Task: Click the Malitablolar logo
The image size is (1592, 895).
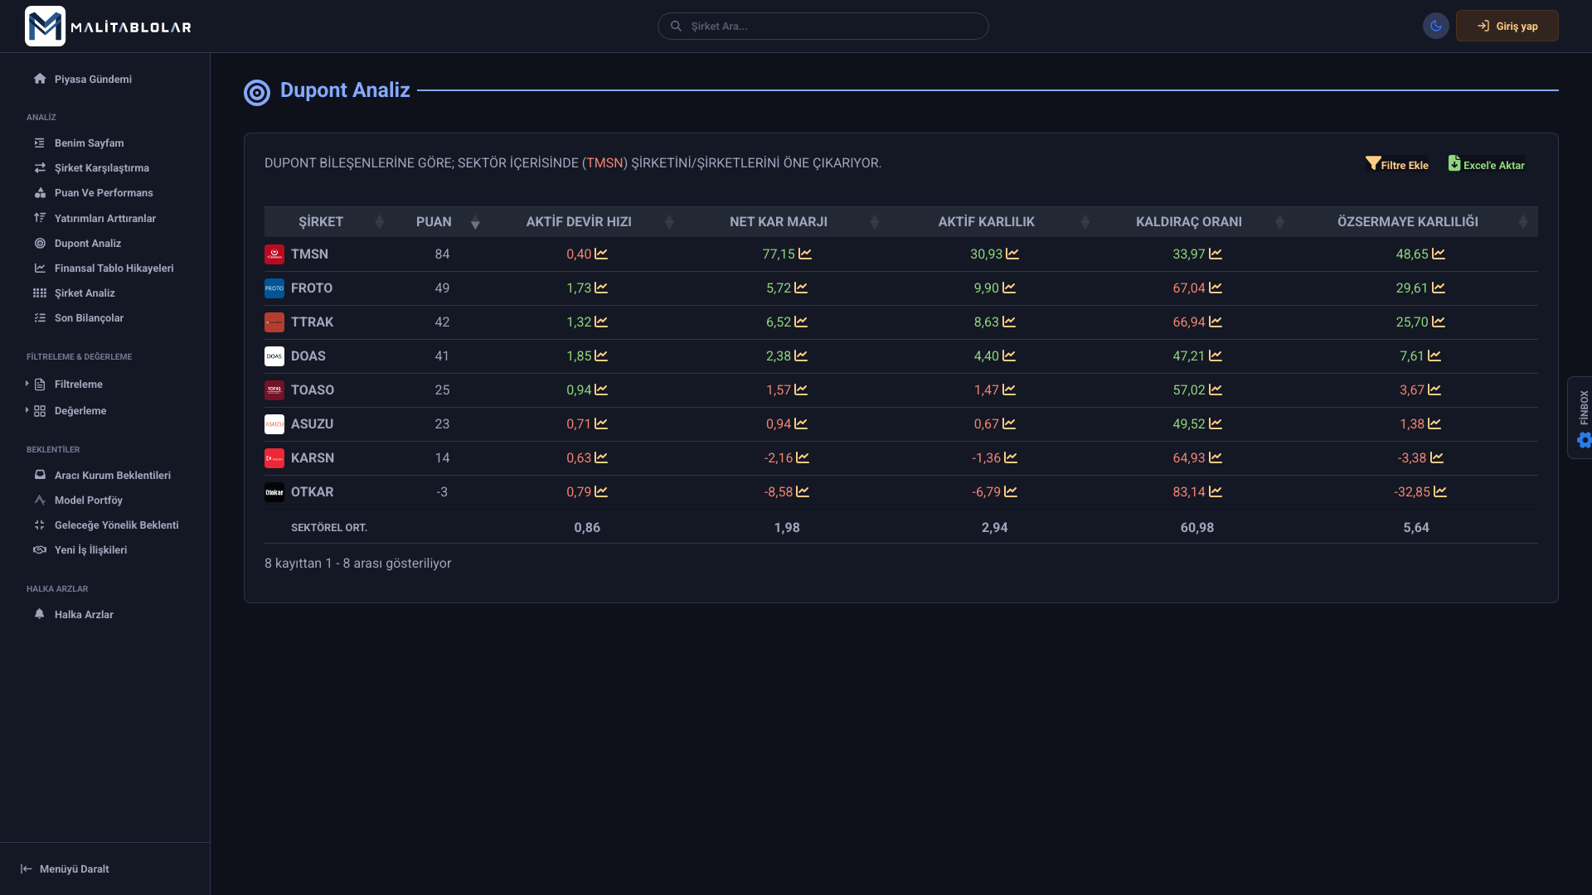Action: [x=108, y=27]
